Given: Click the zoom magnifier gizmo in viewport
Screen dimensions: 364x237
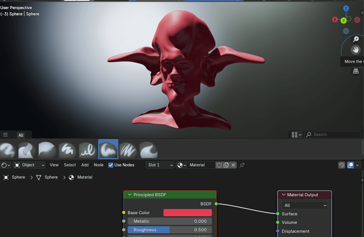Looking at the screenshot, I should (x=356, y=39).
